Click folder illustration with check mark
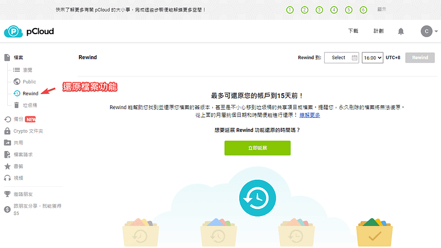The height and width of the screenshot is (248, 441). tap(374, 232)
